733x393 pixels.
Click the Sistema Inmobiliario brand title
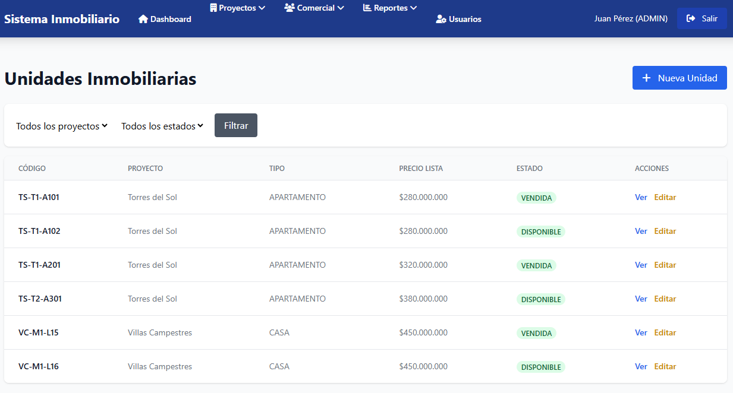[x=62, y=19]
